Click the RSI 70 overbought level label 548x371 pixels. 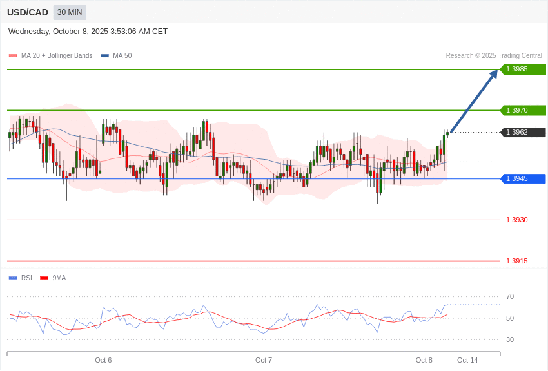tap(510, 297)
